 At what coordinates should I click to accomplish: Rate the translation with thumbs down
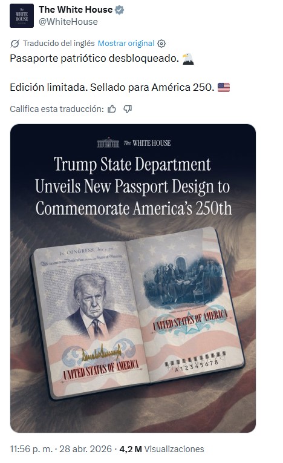128,110
